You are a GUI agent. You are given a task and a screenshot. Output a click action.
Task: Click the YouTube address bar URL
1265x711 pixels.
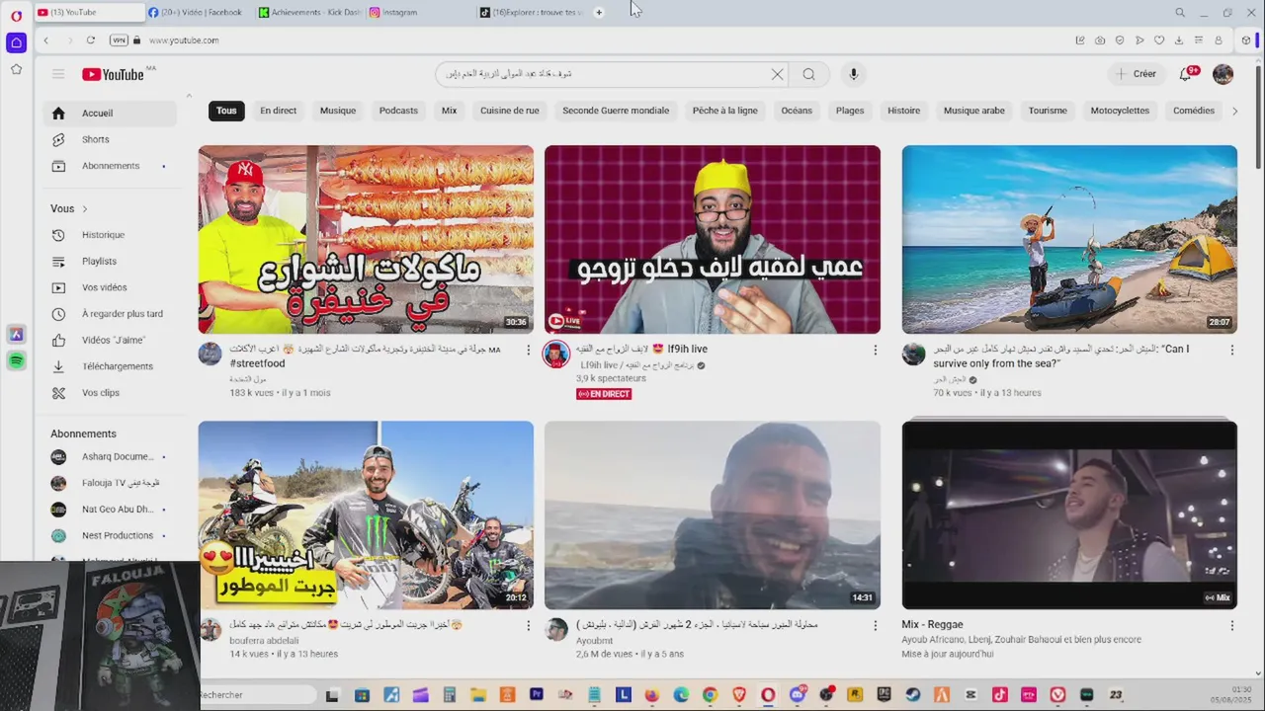(x=184, y=40)
